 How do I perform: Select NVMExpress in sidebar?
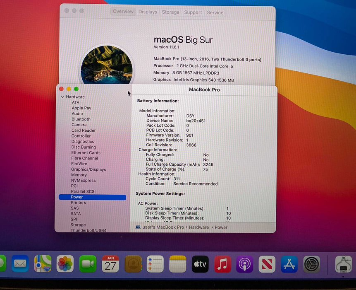tap(84, 180)
